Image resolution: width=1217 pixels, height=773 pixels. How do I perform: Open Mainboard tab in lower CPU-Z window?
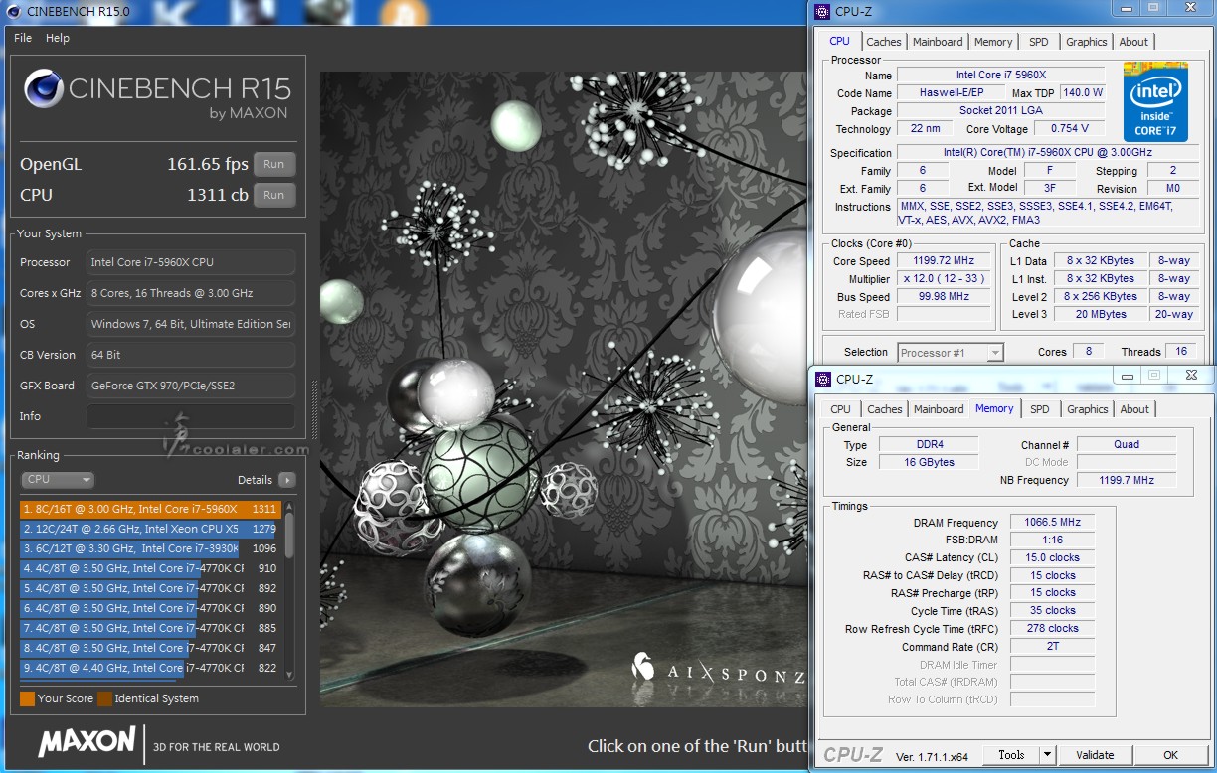[939, 409]
